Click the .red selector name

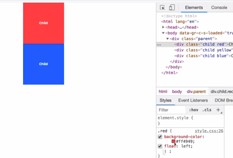click(x=163, y=131)
